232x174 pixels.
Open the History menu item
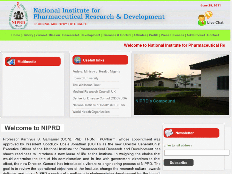click(28, 35)
